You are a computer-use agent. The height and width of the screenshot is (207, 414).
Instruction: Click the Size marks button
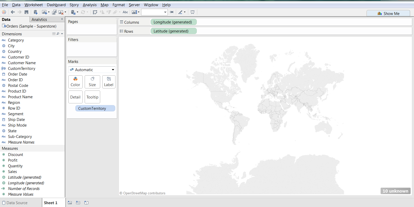(92, 82)
